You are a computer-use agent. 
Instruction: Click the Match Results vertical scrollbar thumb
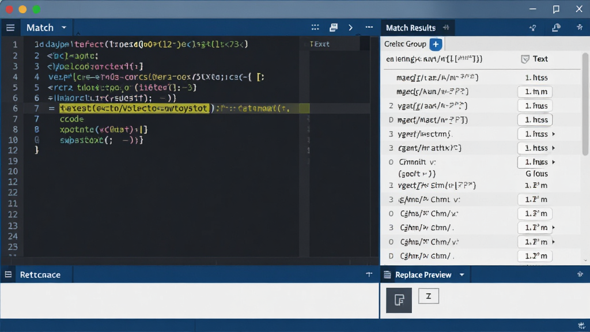coord(585,104)
